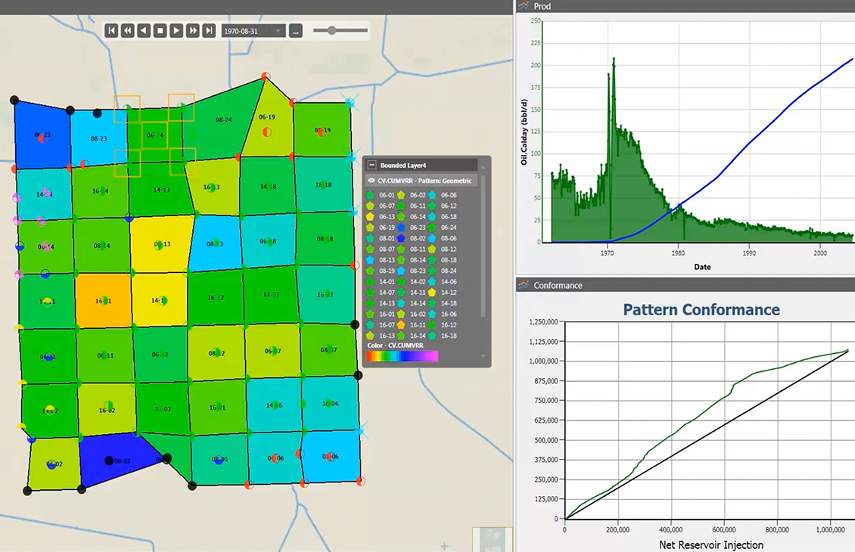Click the '16-14' legend label
855x552 pixels.
tap(418, 336)
